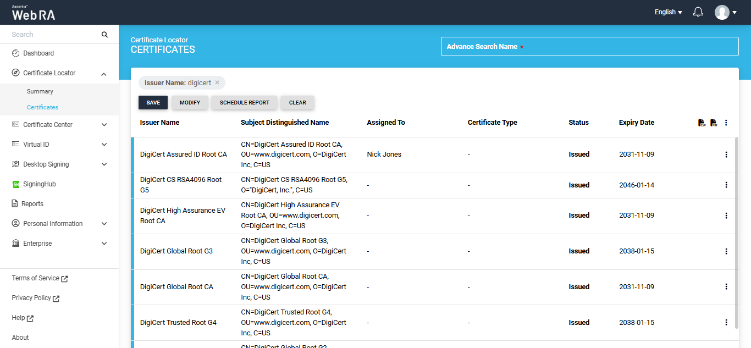751x348 pixels.
Task: Click the MODIFY button
Action: pyautogui.click(x=190, y=103)
